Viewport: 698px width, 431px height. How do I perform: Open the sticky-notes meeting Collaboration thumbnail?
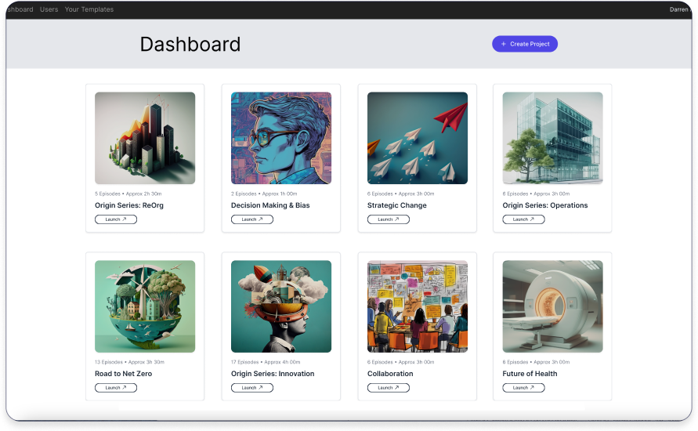(x=417, y=306)
